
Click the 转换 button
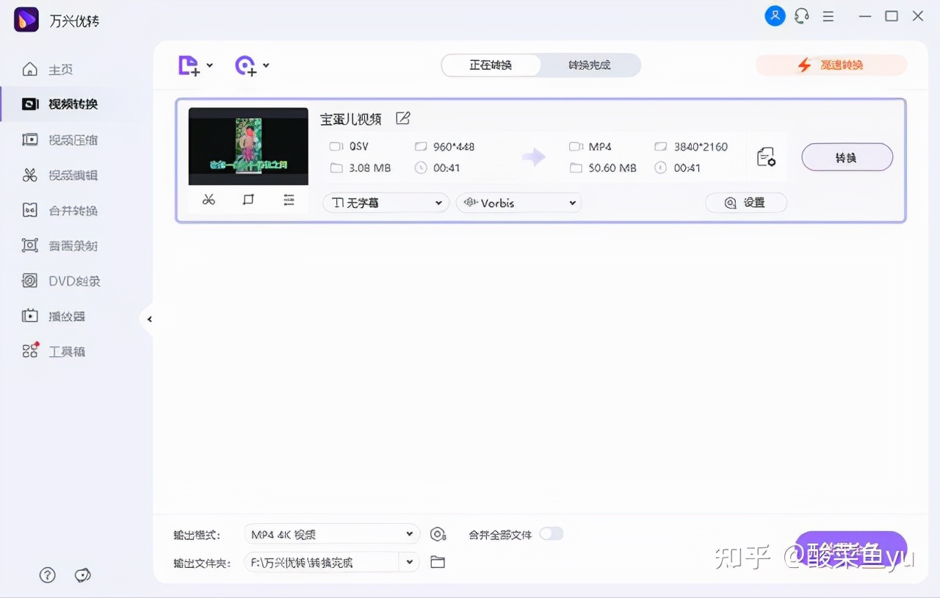847,156
